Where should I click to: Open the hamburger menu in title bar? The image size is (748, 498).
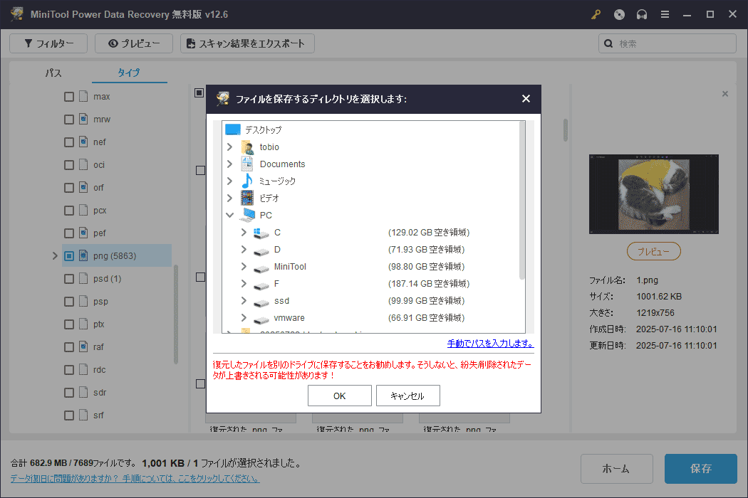(665, 15)
